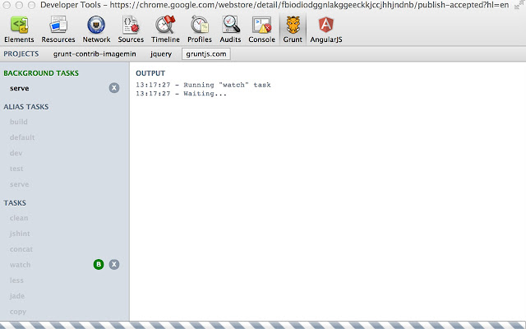
Task: Toggle fullscreen with the title bar arrows
Action: 519,5
